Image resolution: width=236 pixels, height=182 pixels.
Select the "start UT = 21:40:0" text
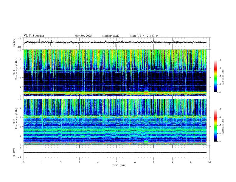(x=144, y=36)
